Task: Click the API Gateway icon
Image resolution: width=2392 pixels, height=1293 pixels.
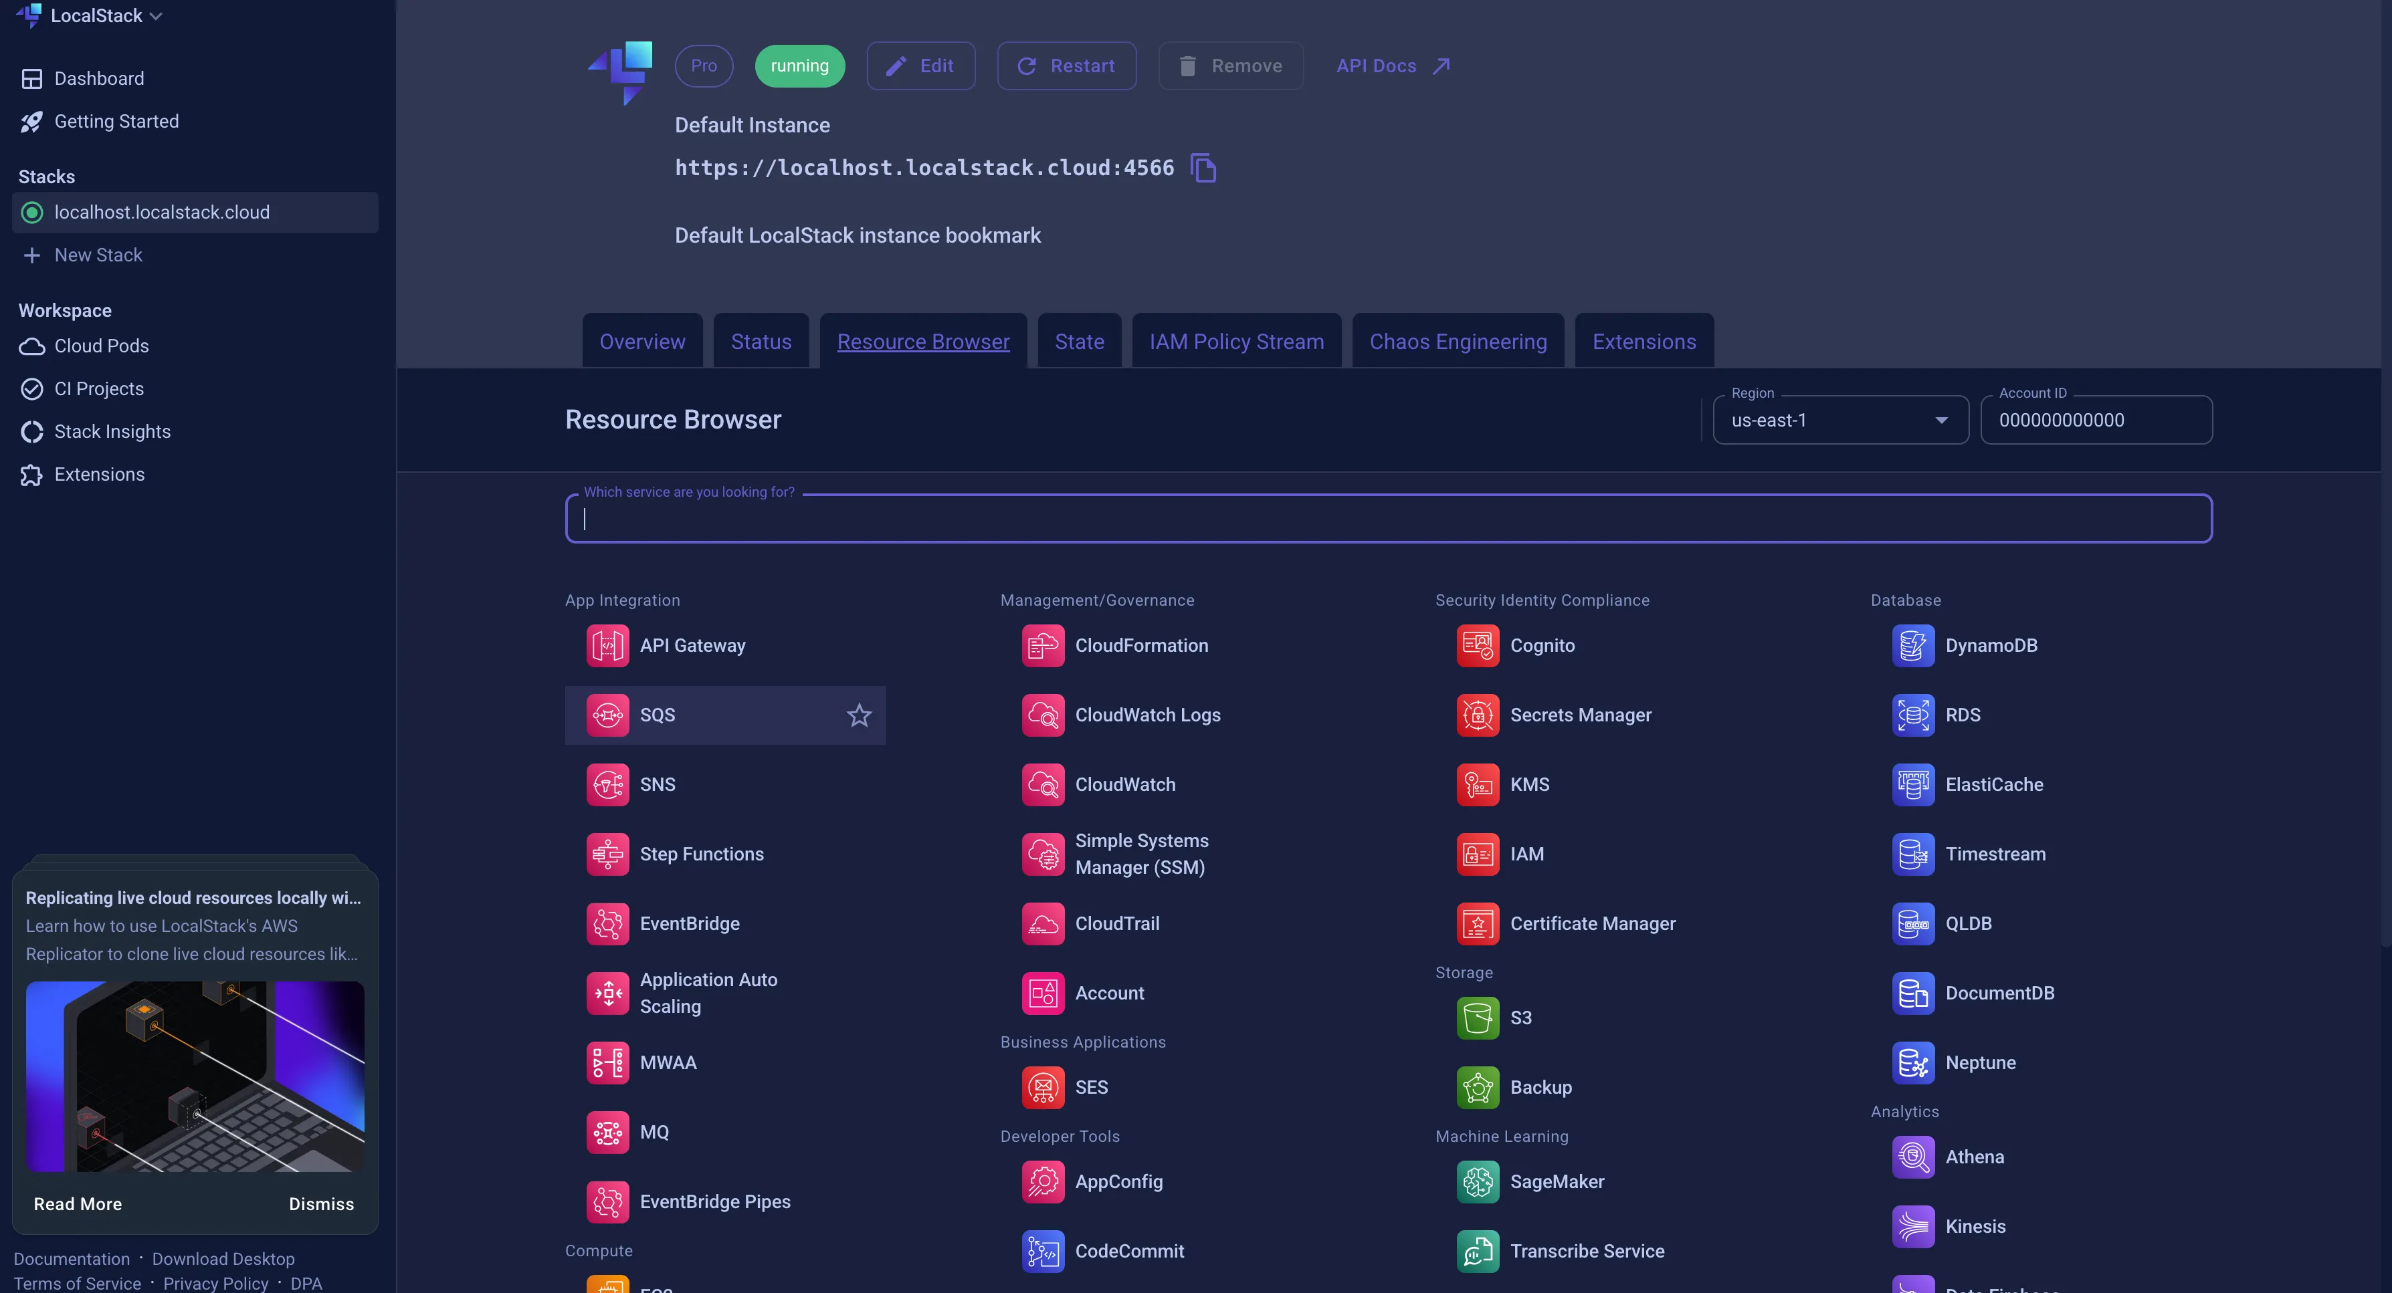Action: [x=607, y=645]
